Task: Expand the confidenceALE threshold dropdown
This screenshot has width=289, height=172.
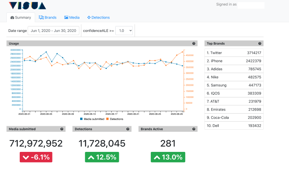Action: [124, 30]
